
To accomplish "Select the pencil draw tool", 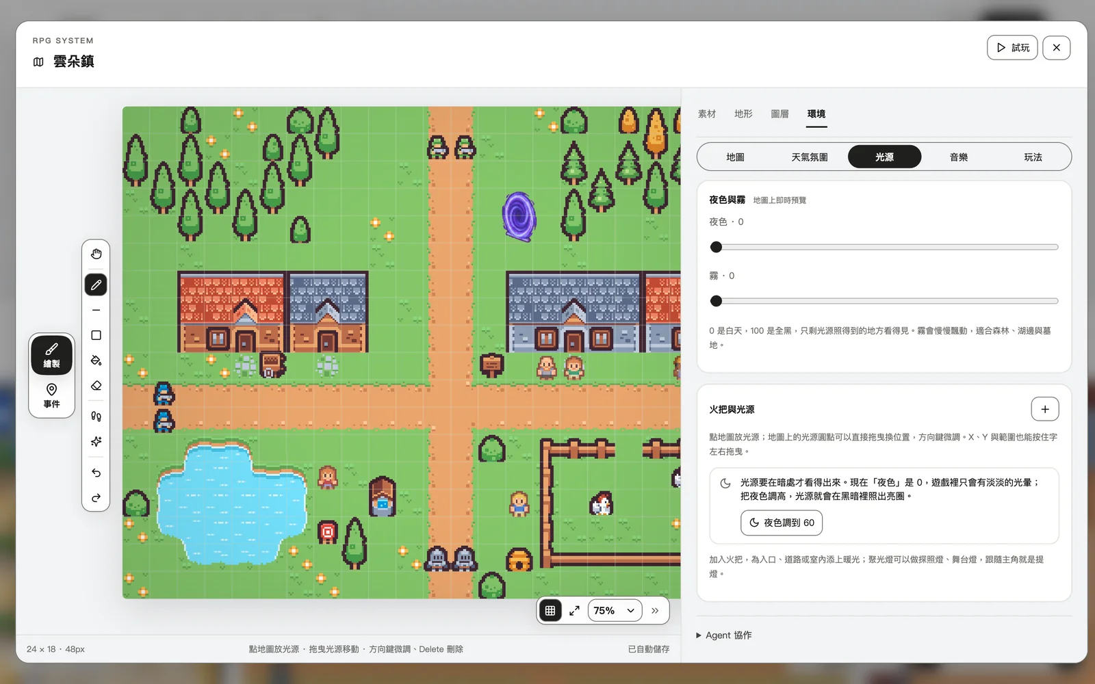I will click(96, 285).
